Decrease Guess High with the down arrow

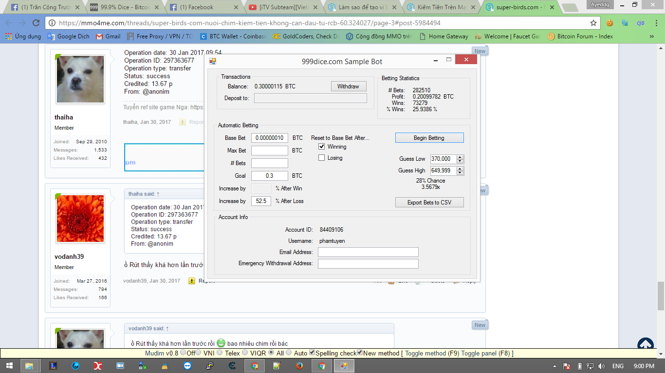pos(460,172)
